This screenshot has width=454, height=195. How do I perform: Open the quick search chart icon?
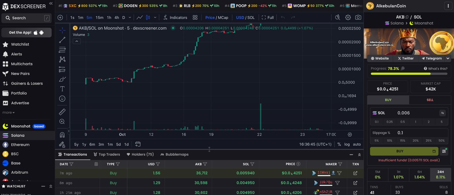pyautogui.click(x=338, y=18)
